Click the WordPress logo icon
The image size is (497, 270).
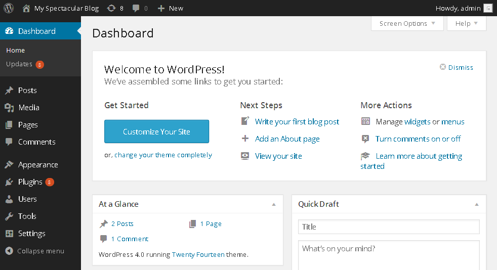pos(9,8)
